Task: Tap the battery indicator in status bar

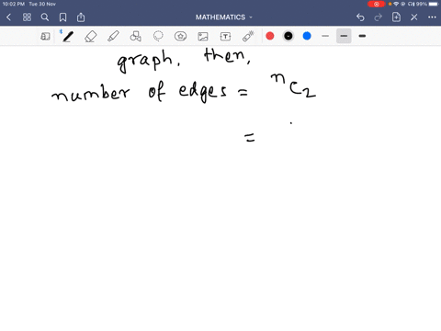Action: pyautogui.click(x=434, y=4)
